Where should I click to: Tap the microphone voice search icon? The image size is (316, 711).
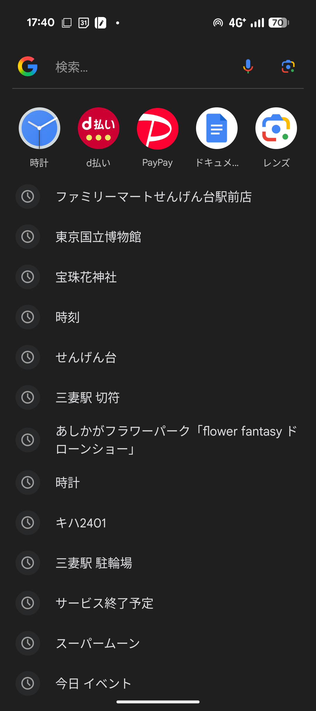click(248, 66)
